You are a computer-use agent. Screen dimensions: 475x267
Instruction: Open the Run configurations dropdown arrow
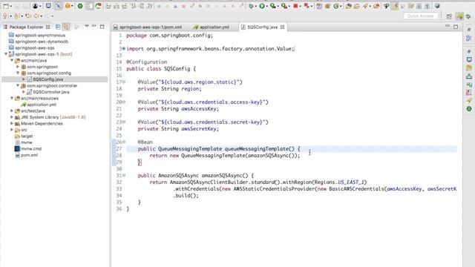point(267,7)
